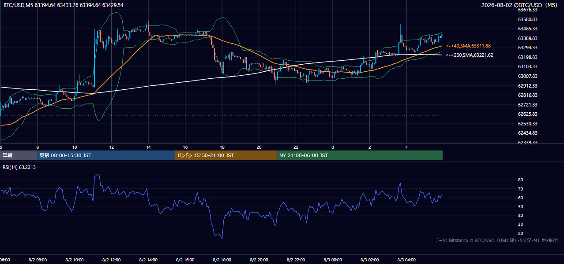Select the 東京 08:00-15:30 JST session bar
The width and height of the screenshot is (564, 264).
(106, 155)
